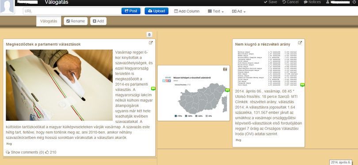358x165 pixels.
Task: Click the blue Post button
Action: [131, 11]
